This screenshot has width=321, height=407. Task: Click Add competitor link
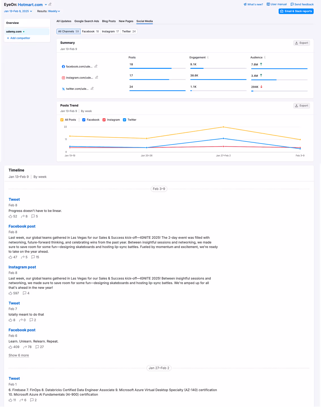pyautogui.click(x=18, y=38)
